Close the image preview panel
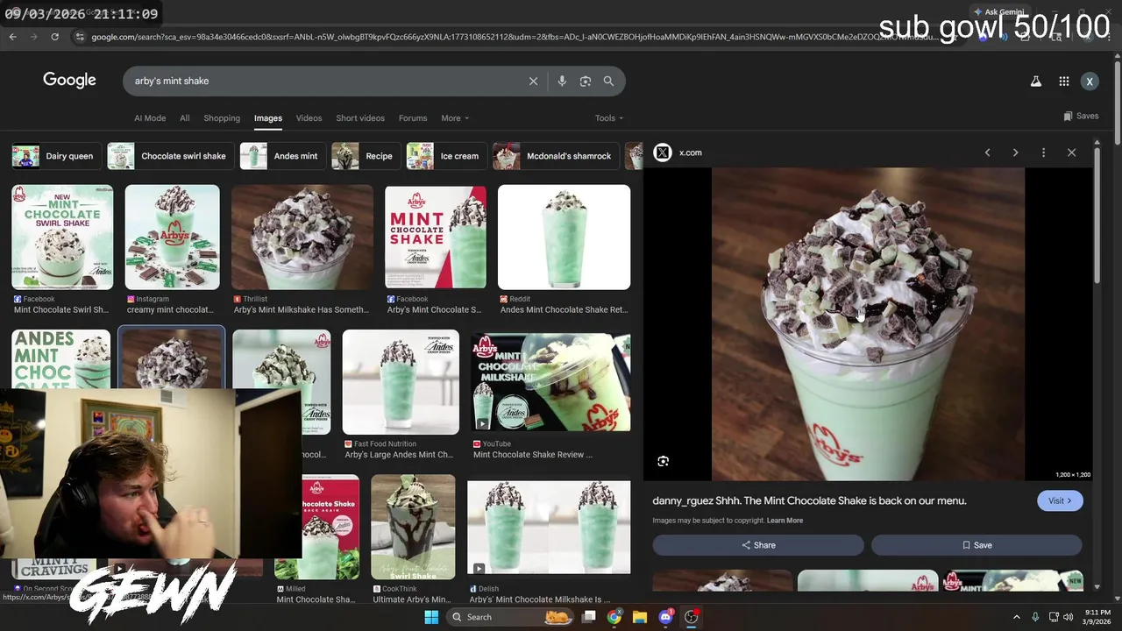 click(x=1071, y=152)
